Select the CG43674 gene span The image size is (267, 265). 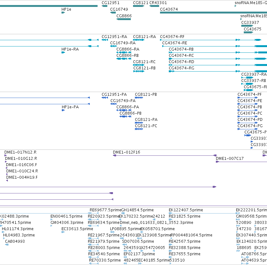214,13
